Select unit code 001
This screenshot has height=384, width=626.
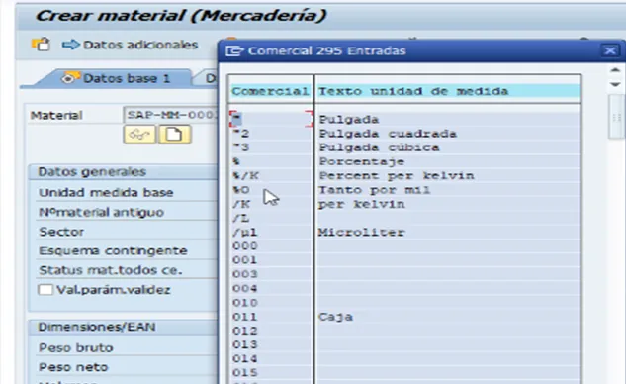[x=245, y=260]
